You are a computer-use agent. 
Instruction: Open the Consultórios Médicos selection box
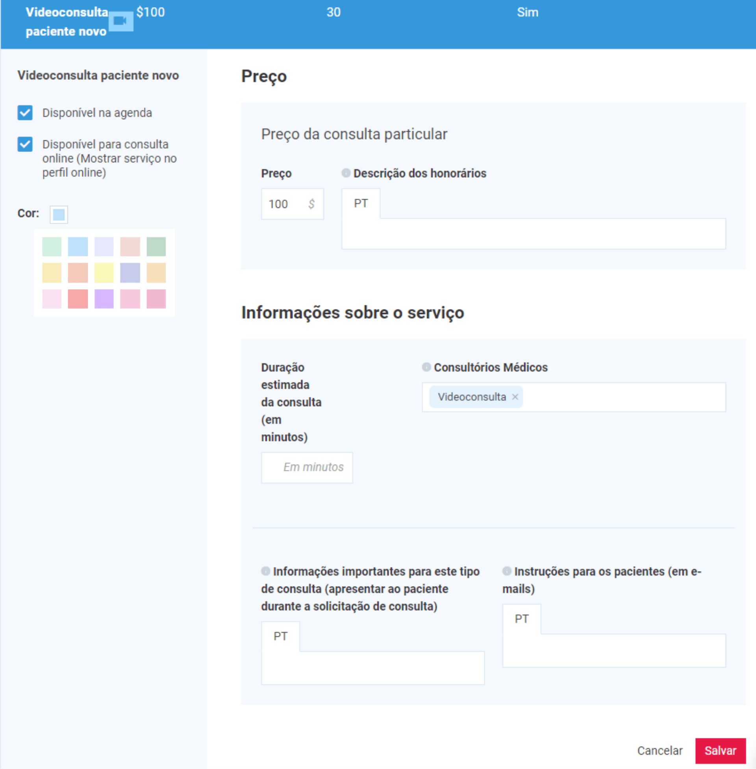(x=574, y=397)
